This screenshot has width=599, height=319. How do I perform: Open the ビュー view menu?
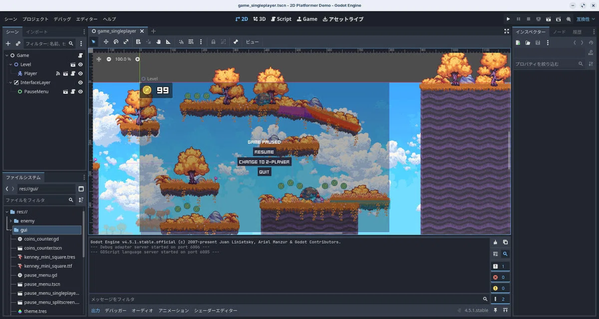pos(252,42)
